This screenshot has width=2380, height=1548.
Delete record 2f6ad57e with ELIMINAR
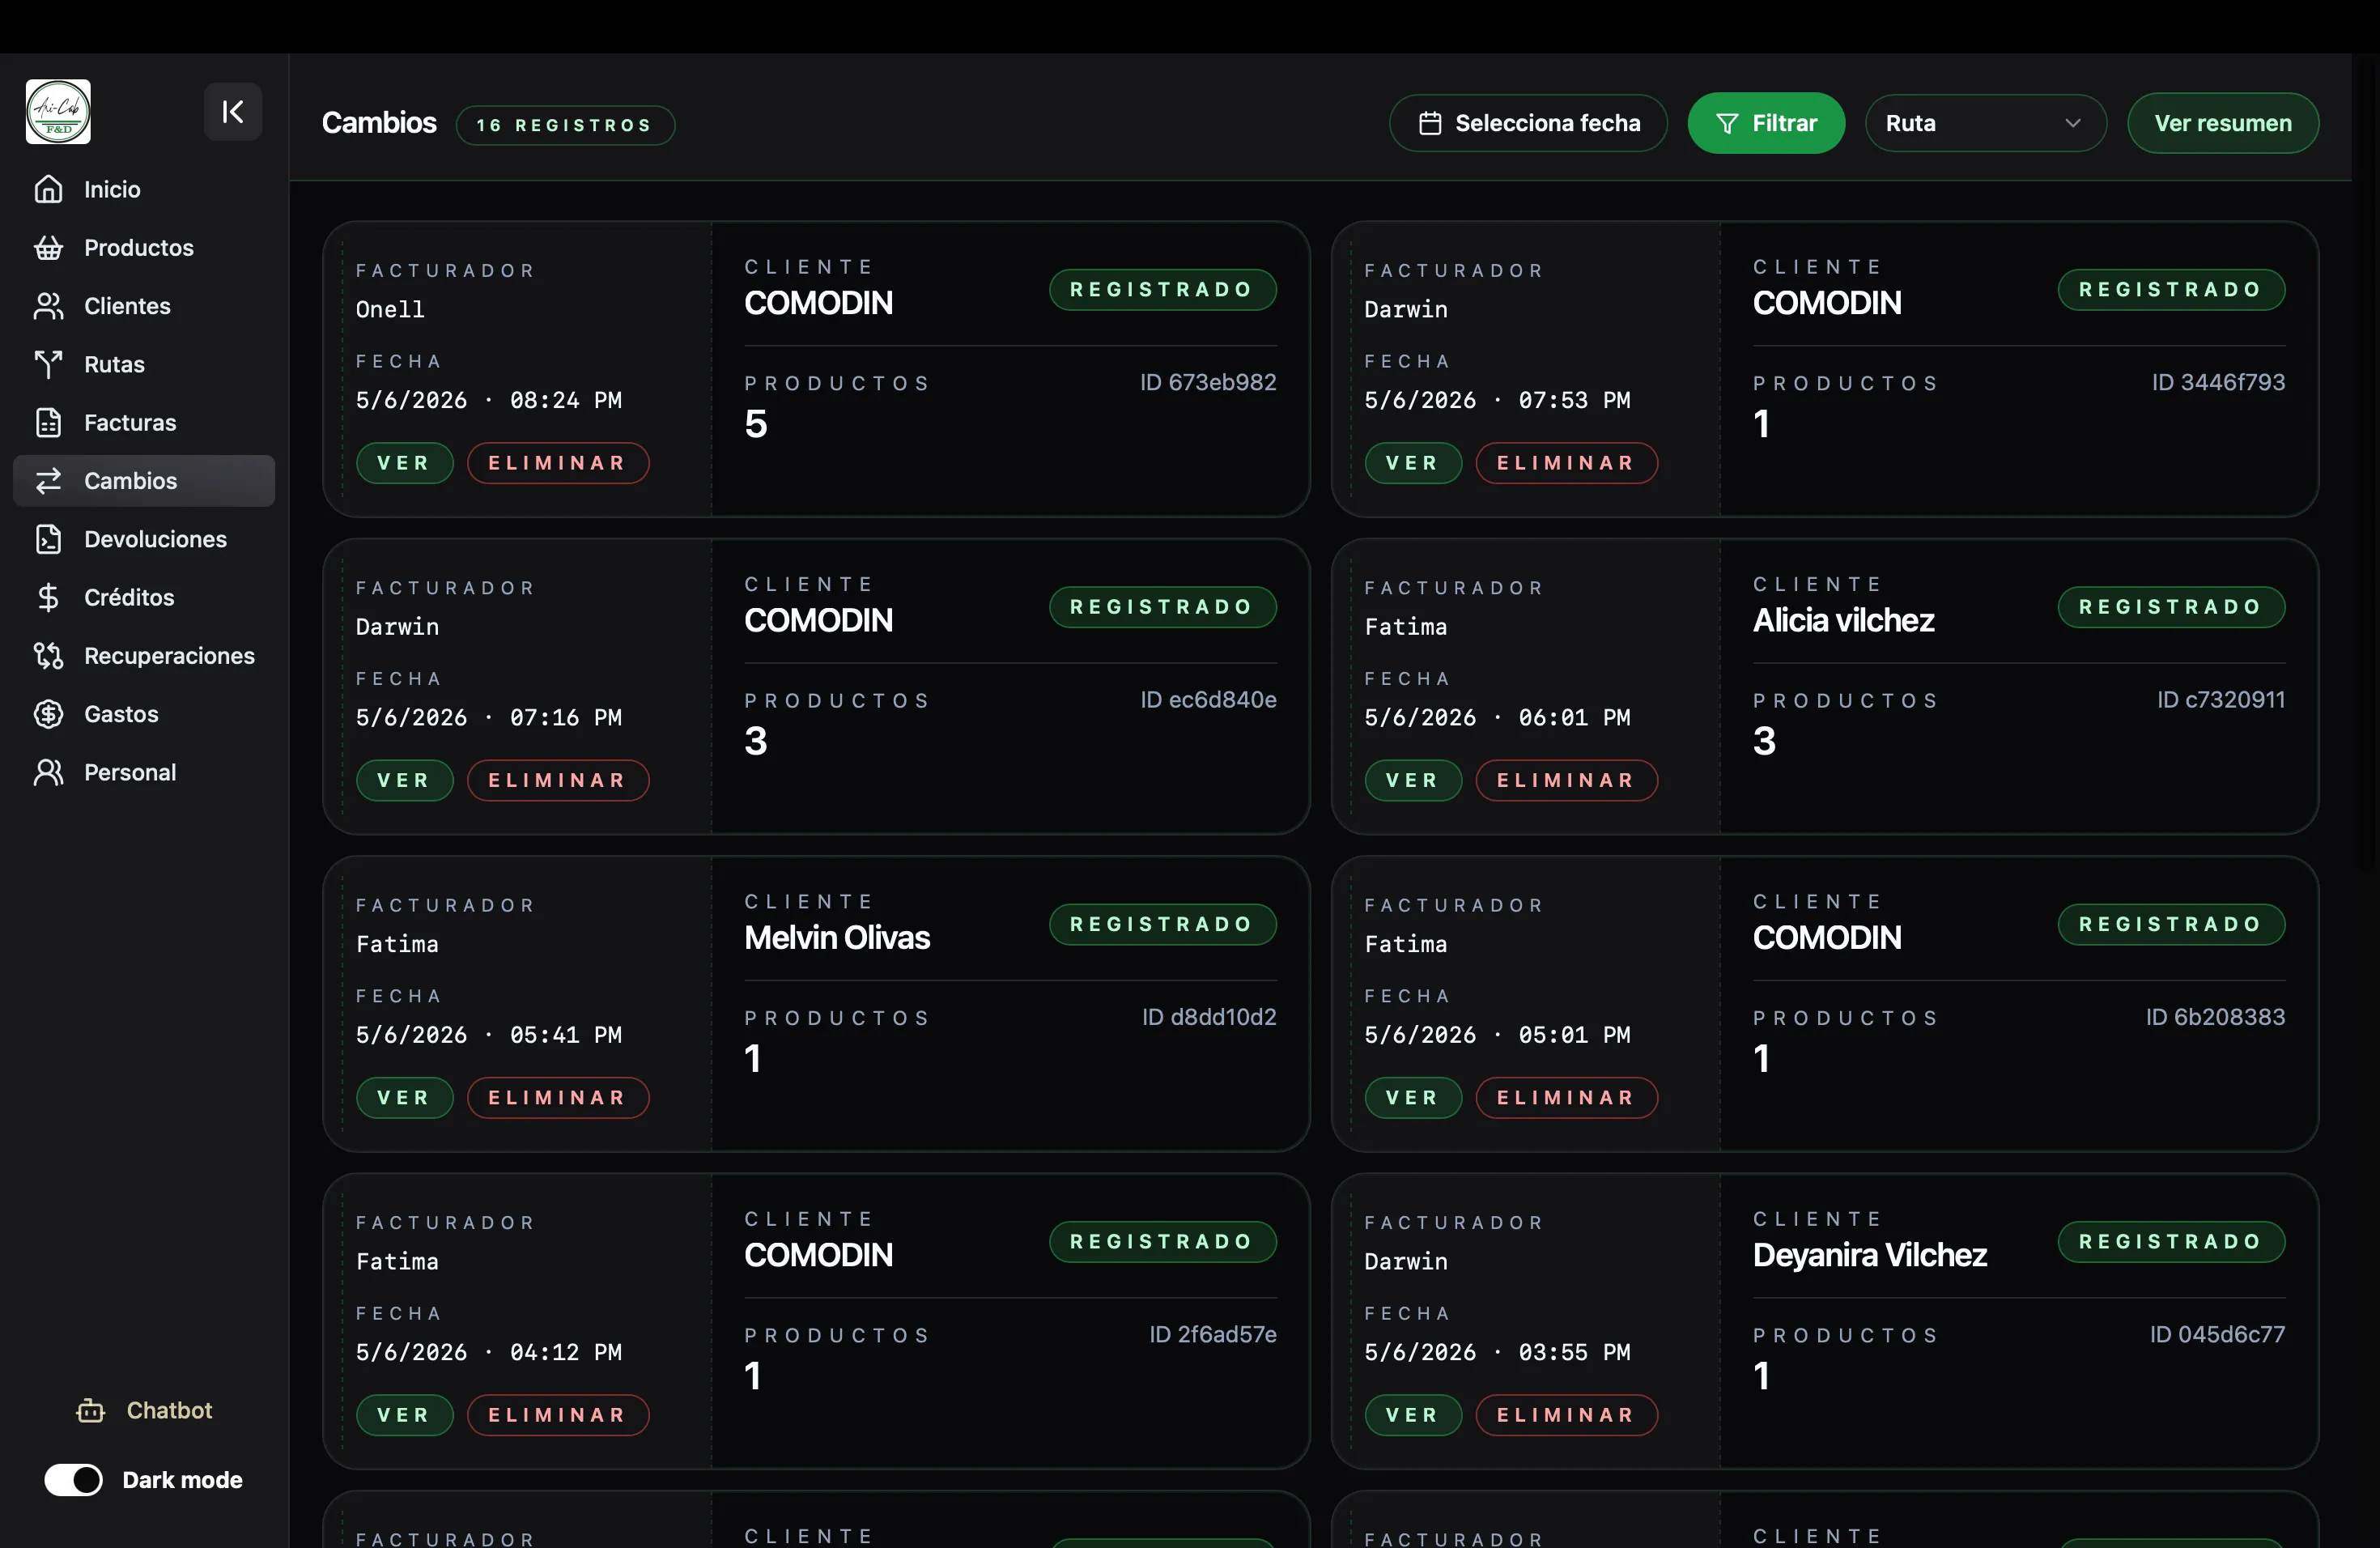coord(558,1415)
